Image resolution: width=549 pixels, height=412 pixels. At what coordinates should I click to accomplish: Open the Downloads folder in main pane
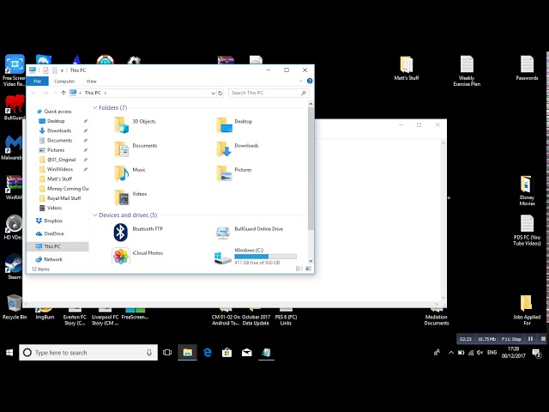(x=238, y=148)
